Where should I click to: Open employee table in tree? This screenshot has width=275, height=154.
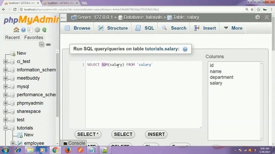pyautogui.click(x=34, y=143)
